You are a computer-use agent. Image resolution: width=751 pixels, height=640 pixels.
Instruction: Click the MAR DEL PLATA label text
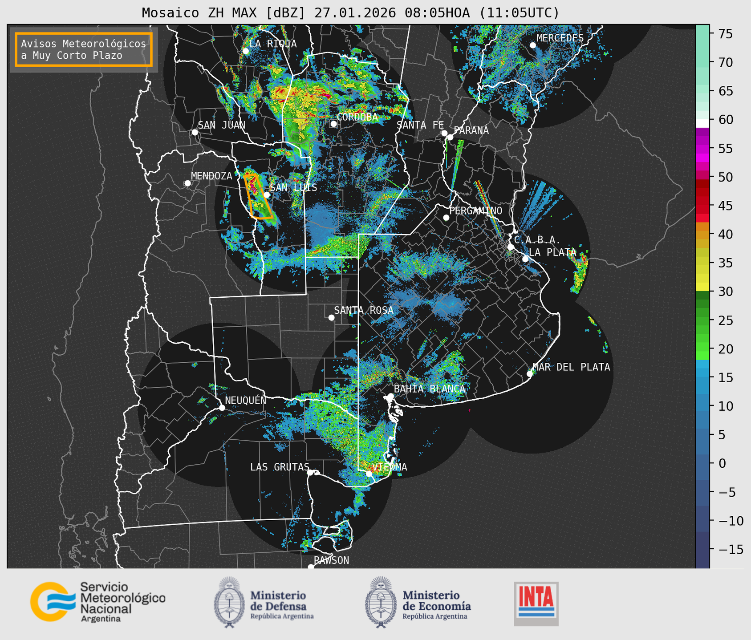(571, 367)
